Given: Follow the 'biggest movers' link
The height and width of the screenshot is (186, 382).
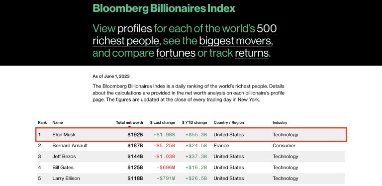Looking at the screenshot, I should (235, 41).
